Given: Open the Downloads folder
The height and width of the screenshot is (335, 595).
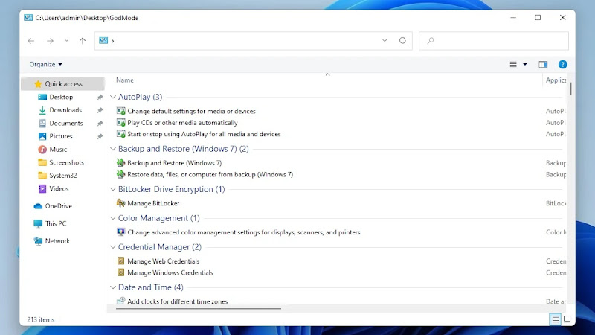Looking at the screenshot, I should [x=65, y=110].
